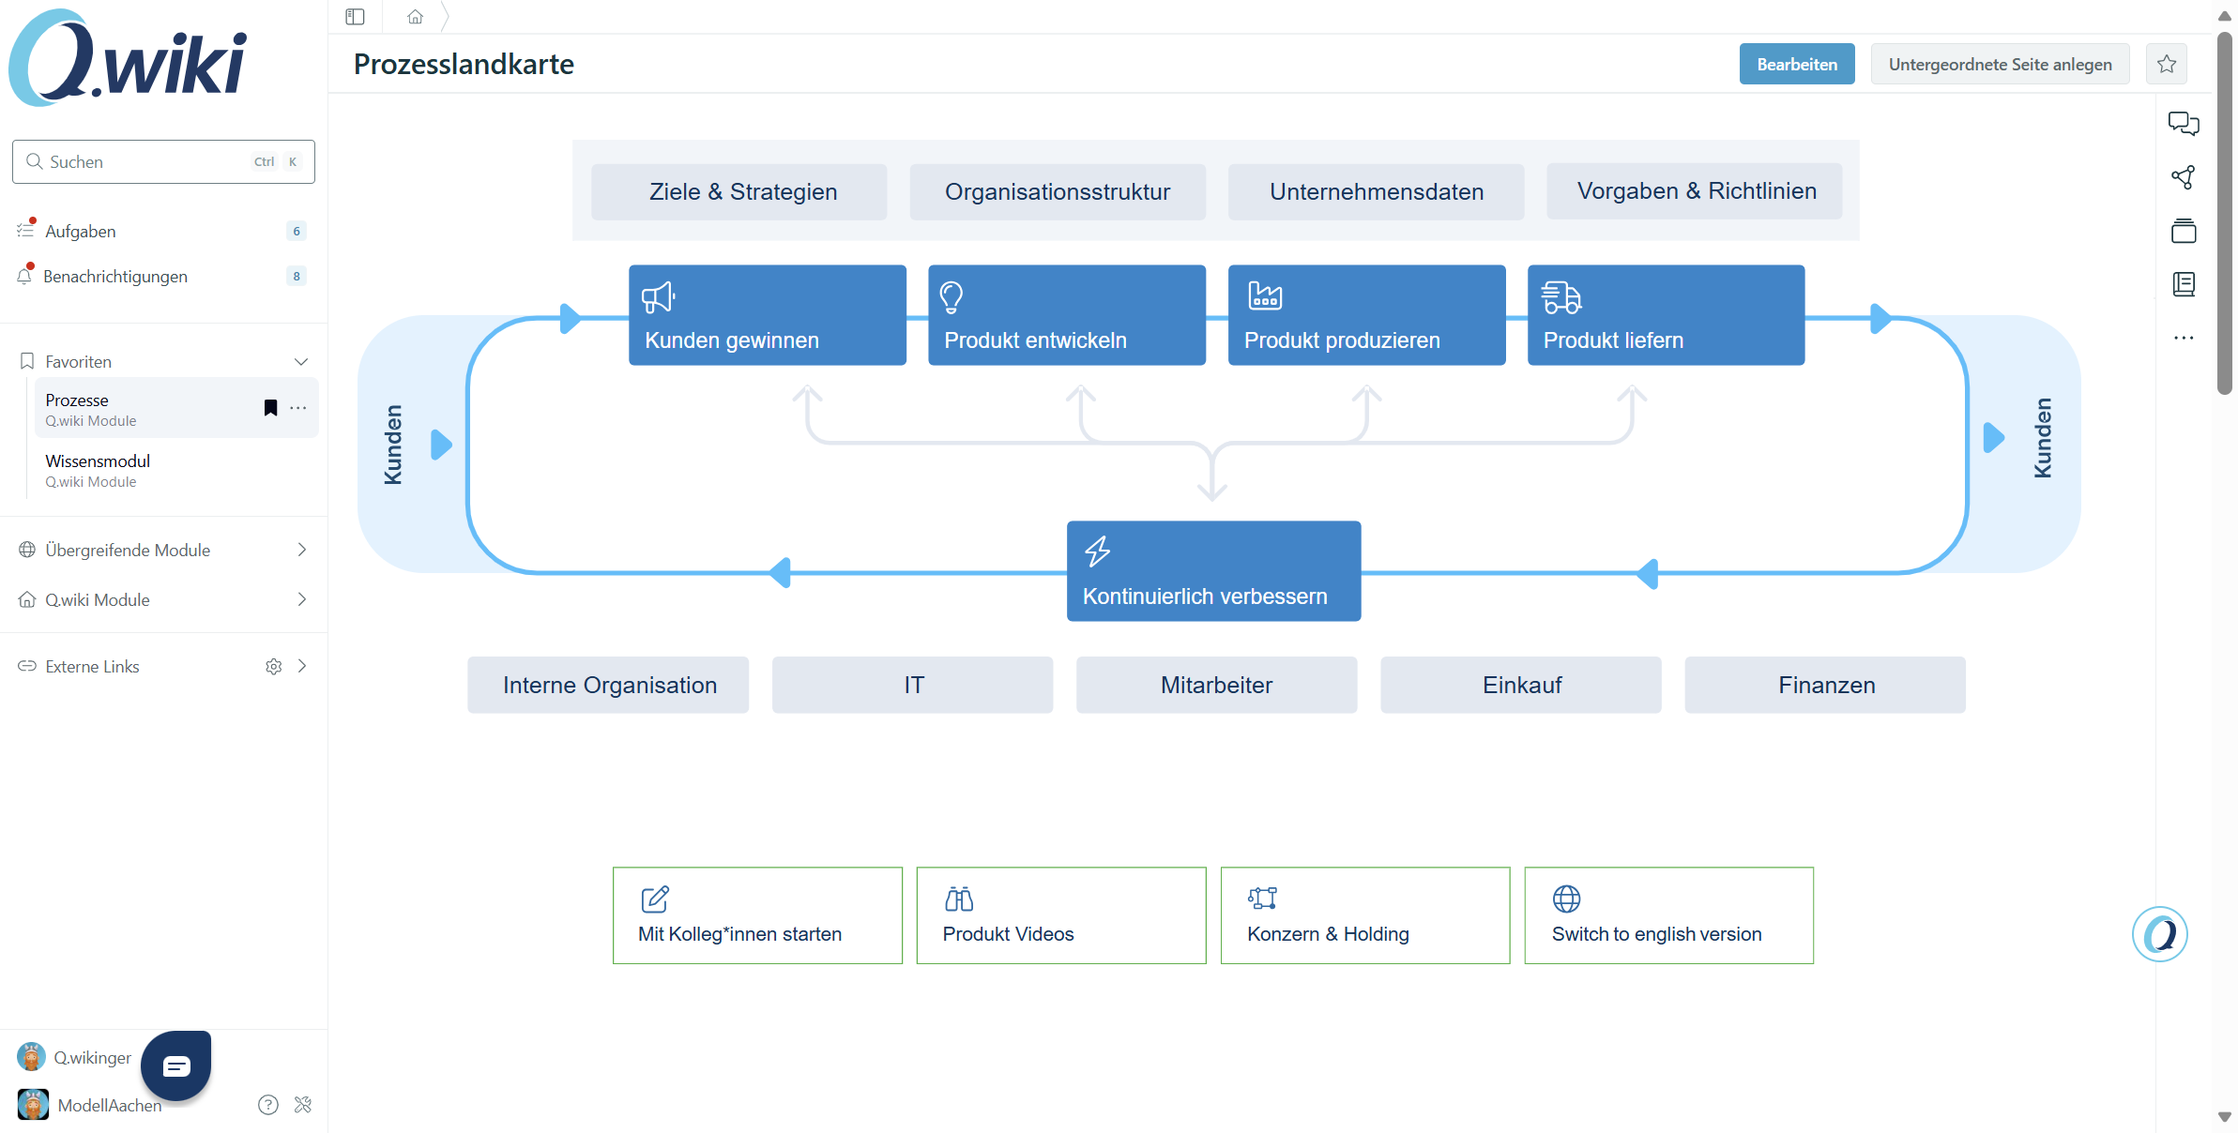The height and width of the screenshot is (1133, 2238).
Task: Click the Bearbeiten button
Action: (x=1796, y=64)
